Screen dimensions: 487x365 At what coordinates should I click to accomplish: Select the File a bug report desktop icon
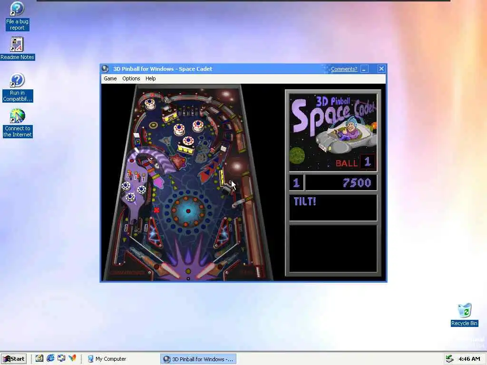click(17, 16)
